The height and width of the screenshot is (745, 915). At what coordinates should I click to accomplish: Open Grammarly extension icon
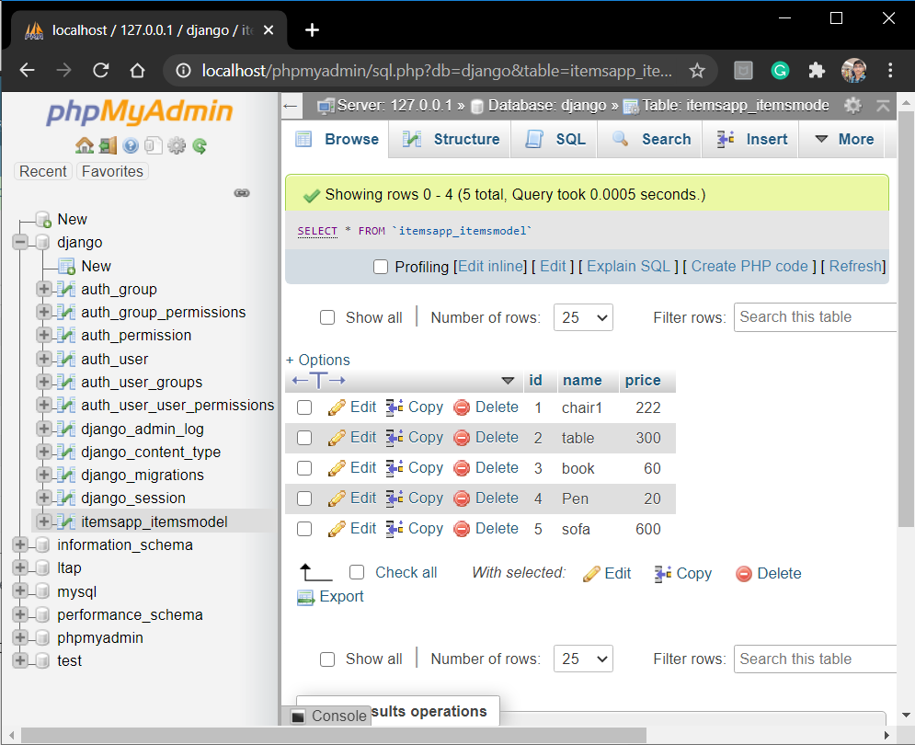click(780, 71)
